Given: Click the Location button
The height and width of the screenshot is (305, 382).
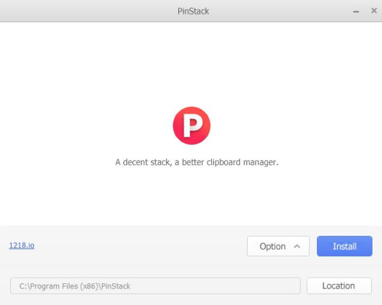Looking at the screenshot, I should coord(339,286).
